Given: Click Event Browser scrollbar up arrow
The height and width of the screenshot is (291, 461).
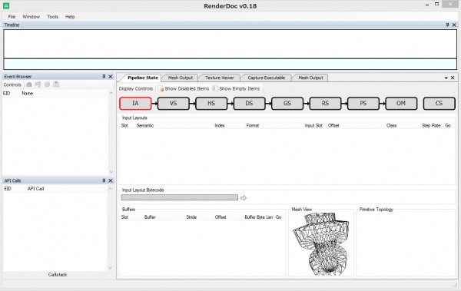Looking at the screenshot, I should pos(111,93).
